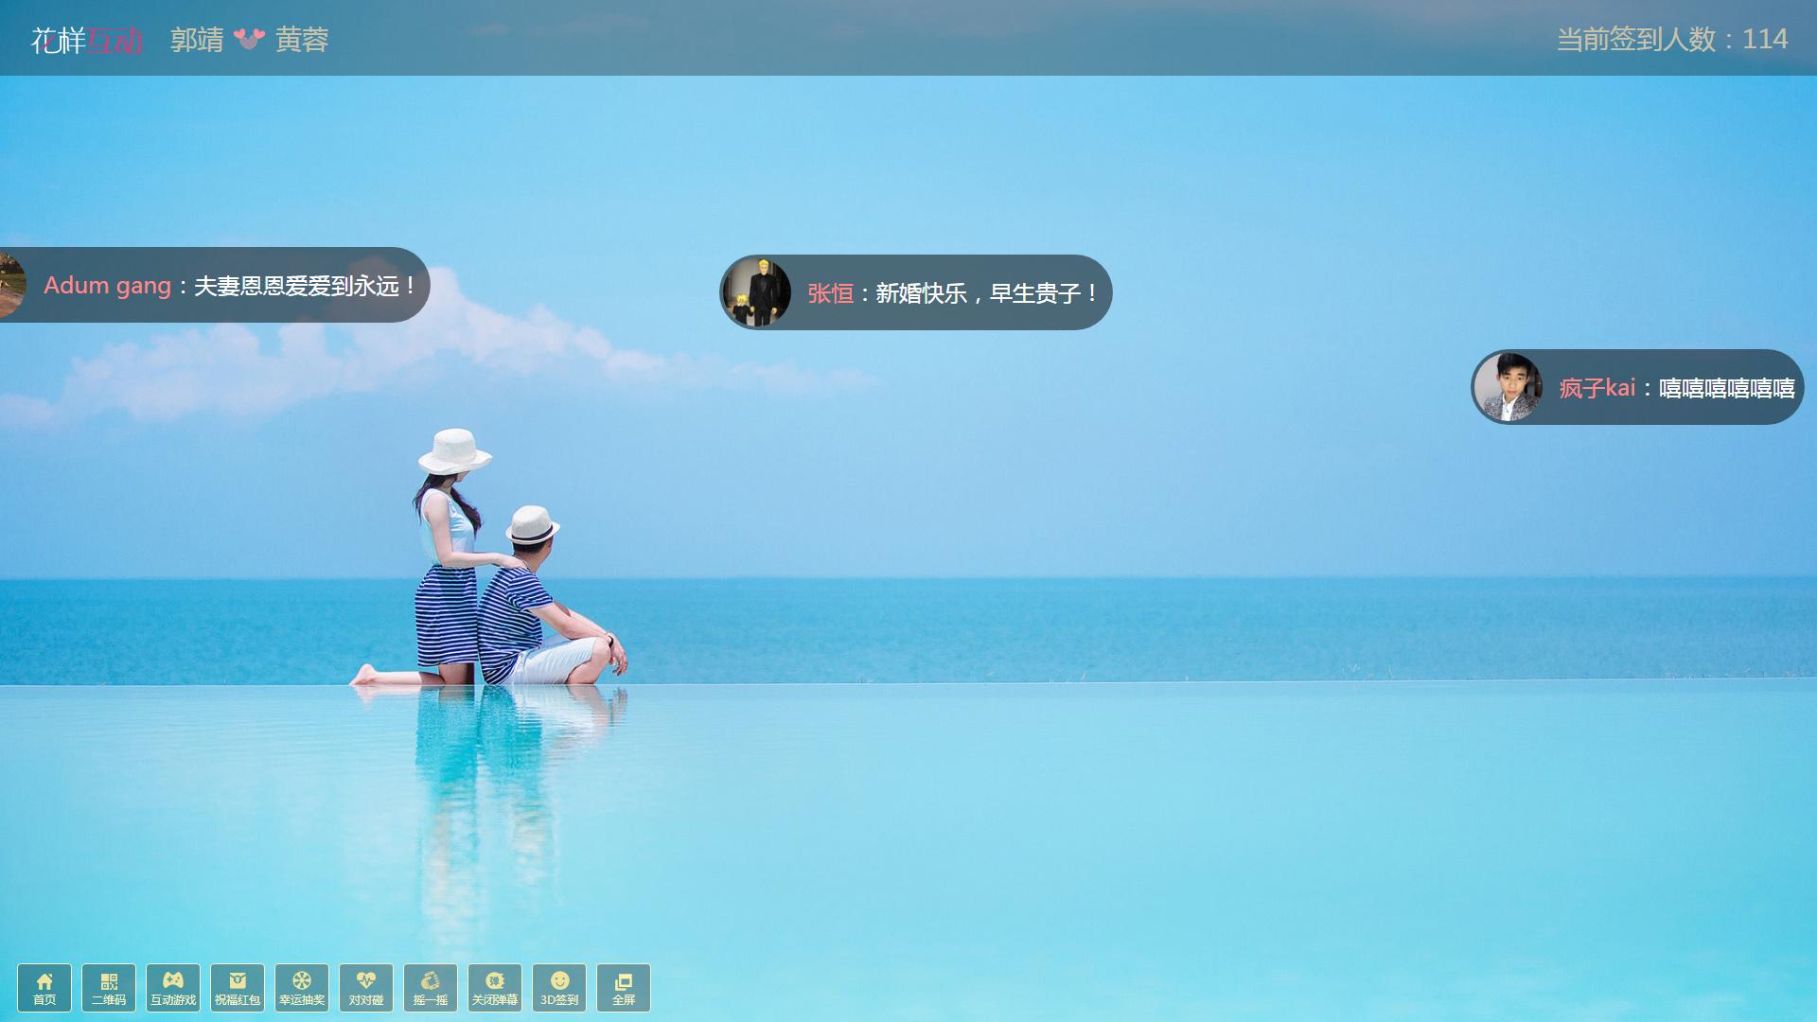Go to 首页 home button
This screenshot has height=1022, width=1817.
click(x=44, y=988)
